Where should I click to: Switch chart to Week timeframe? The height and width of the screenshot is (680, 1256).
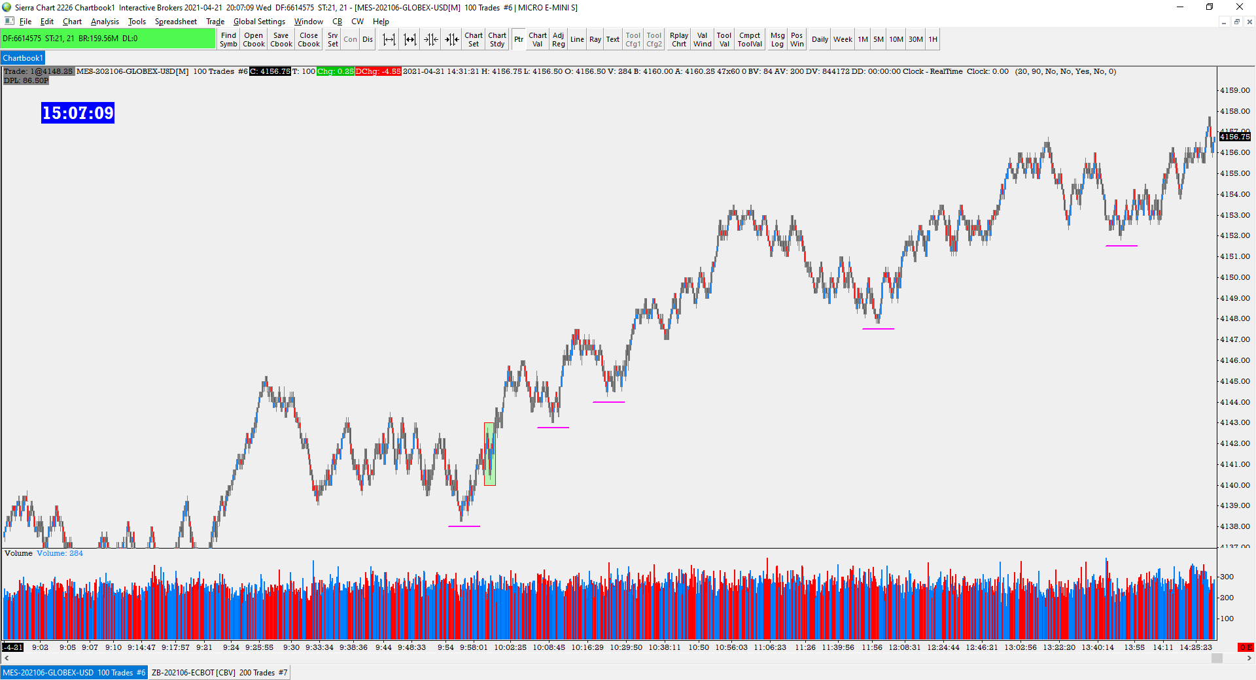[843, 39]
